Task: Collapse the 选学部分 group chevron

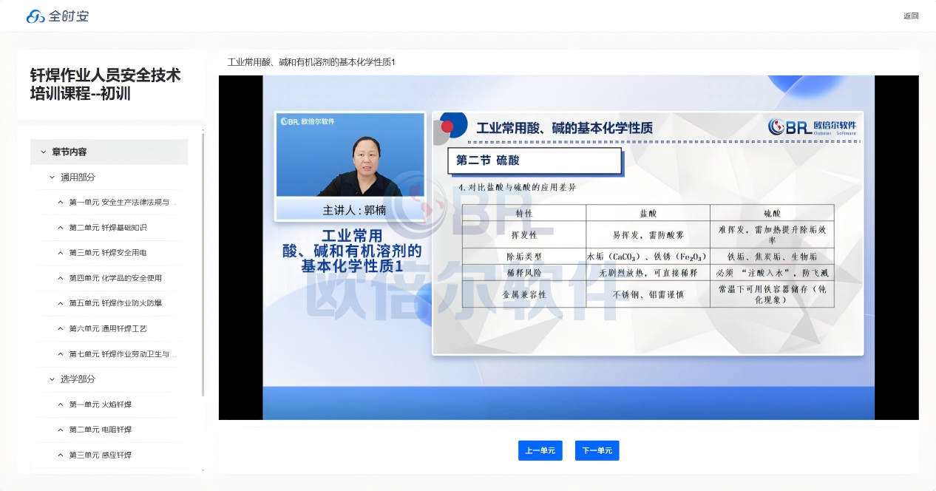Action: point(52,379)
